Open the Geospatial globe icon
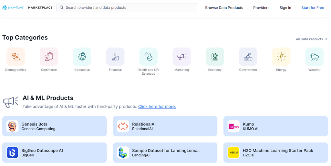 coord(82,57)
